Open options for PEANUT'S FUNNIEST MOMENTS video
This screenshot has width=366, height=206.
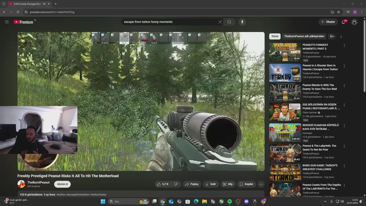click(x=344, y=45)
